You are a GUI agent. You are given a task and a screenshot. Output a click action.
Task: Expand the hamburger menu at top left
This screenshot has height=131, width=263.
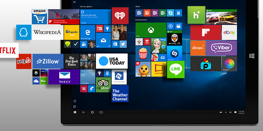pyautogui.click(x=74, y=2)
